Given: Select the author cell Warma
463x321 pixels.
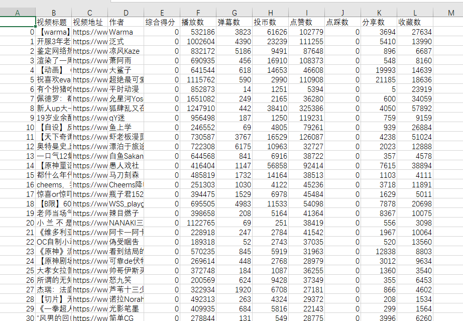Looking at the screenshot, I should (126, 32).
